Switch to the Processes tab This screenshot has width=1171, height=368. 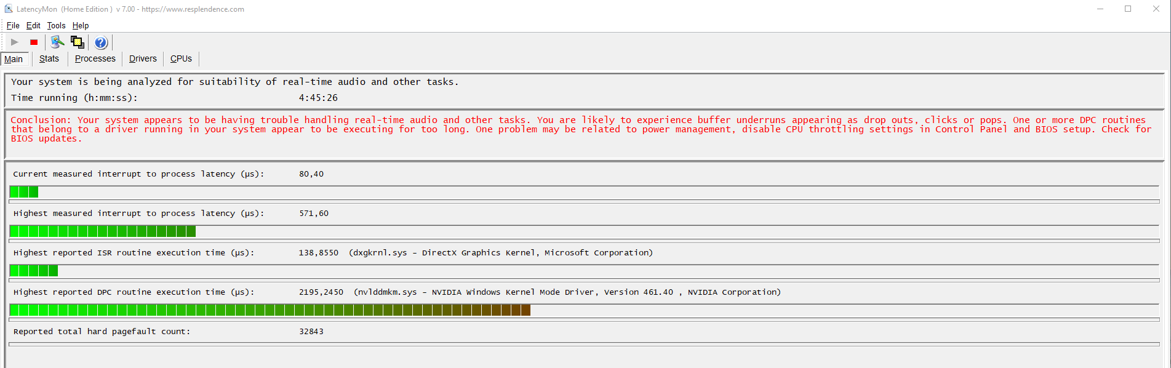95,58
